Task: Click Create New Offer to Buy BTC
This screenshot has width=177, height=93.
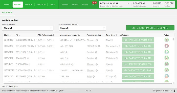Action: [x=150, y=28]
